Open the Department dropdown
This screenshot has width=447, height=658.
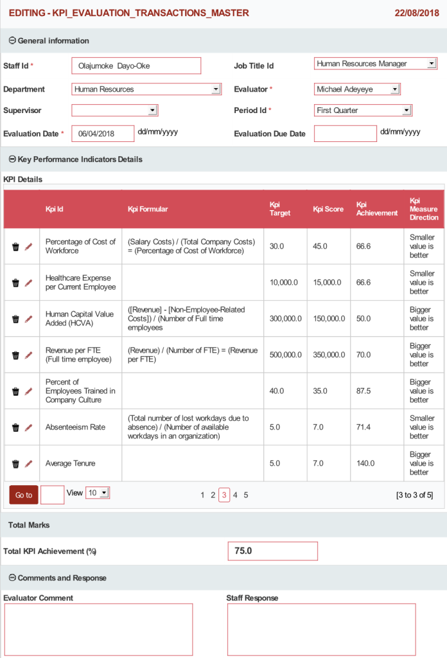216,89
